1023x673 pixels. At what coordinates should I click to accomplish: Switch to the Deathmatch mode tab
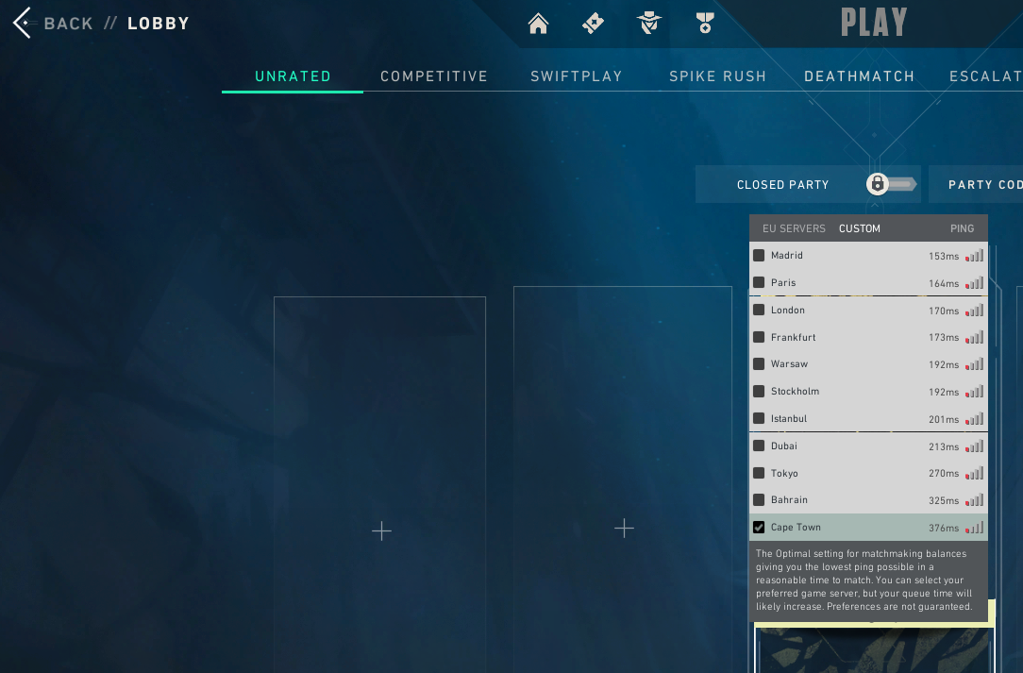(x=859, y=76)
